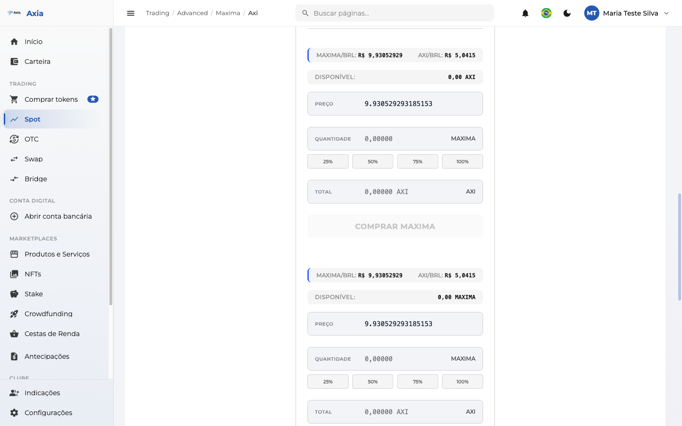The width and height of the screenshot is (682, 426).
Task: Go to Trading breadcrumb
Action: pyautogui.click(x=157, y=13)
